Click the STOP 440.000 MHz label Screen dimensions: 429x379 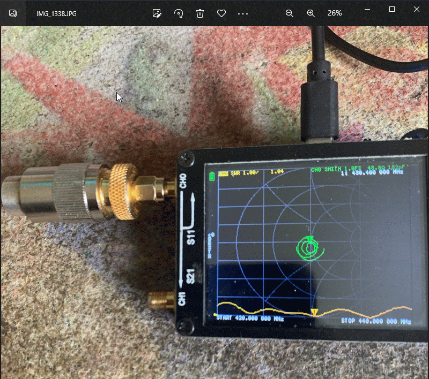[x=376, y=321]
